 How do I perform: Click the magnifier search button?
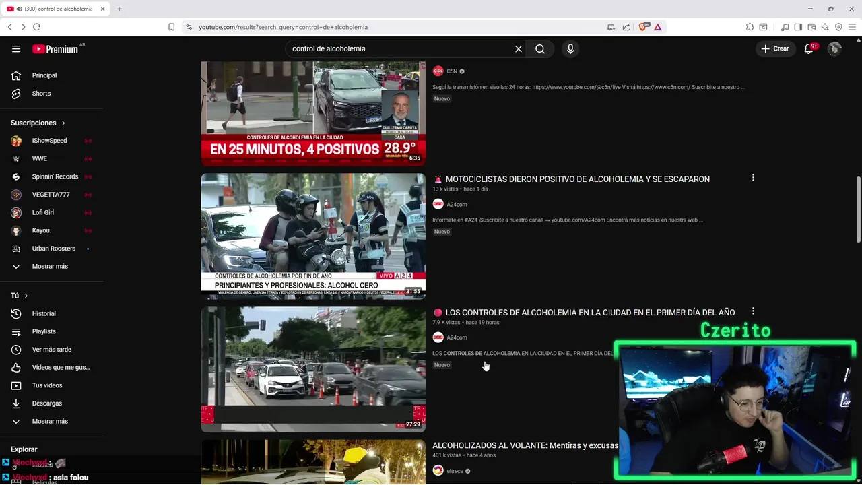pyautogui.click(x=540, y=48)
